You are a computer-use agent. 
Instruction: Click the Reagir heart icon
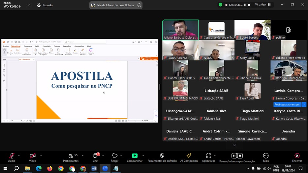(x=114, y=156)
